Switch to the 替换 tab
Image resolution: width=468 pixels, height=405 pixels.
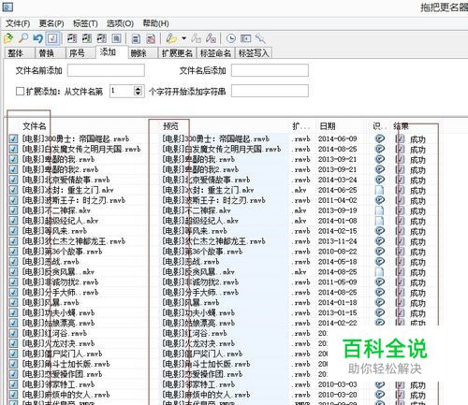pyautogui.click(x=50, y=53)
